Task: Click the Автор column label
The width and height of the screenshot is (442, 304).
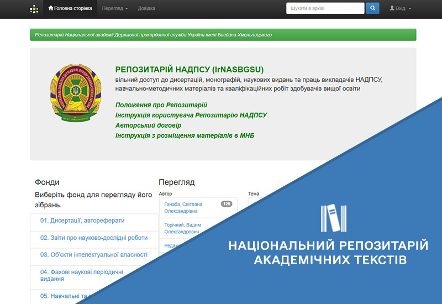Action: (x=165, y=194)
